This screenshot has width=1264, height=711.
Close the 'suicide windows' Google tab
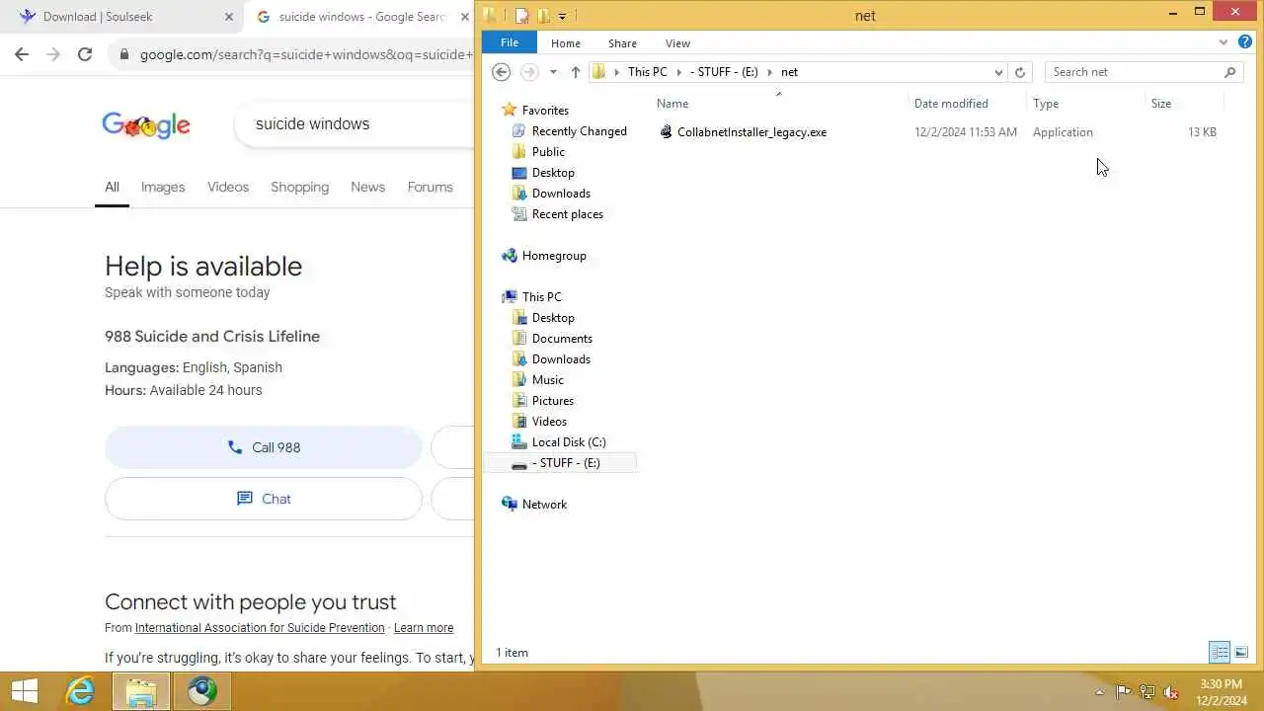click(x=464, y=17)
